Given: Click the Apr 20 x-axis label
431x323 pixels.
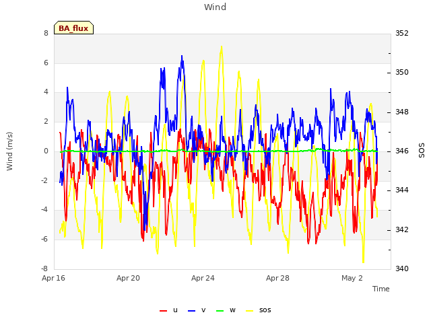Looking at the screenshot, I should click(x=128, y=278).
